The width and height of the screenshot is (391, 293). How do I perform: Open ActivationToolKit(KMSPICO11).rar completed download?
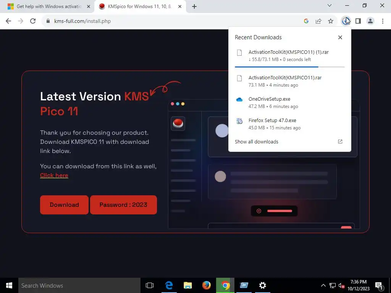coord(290,81)
